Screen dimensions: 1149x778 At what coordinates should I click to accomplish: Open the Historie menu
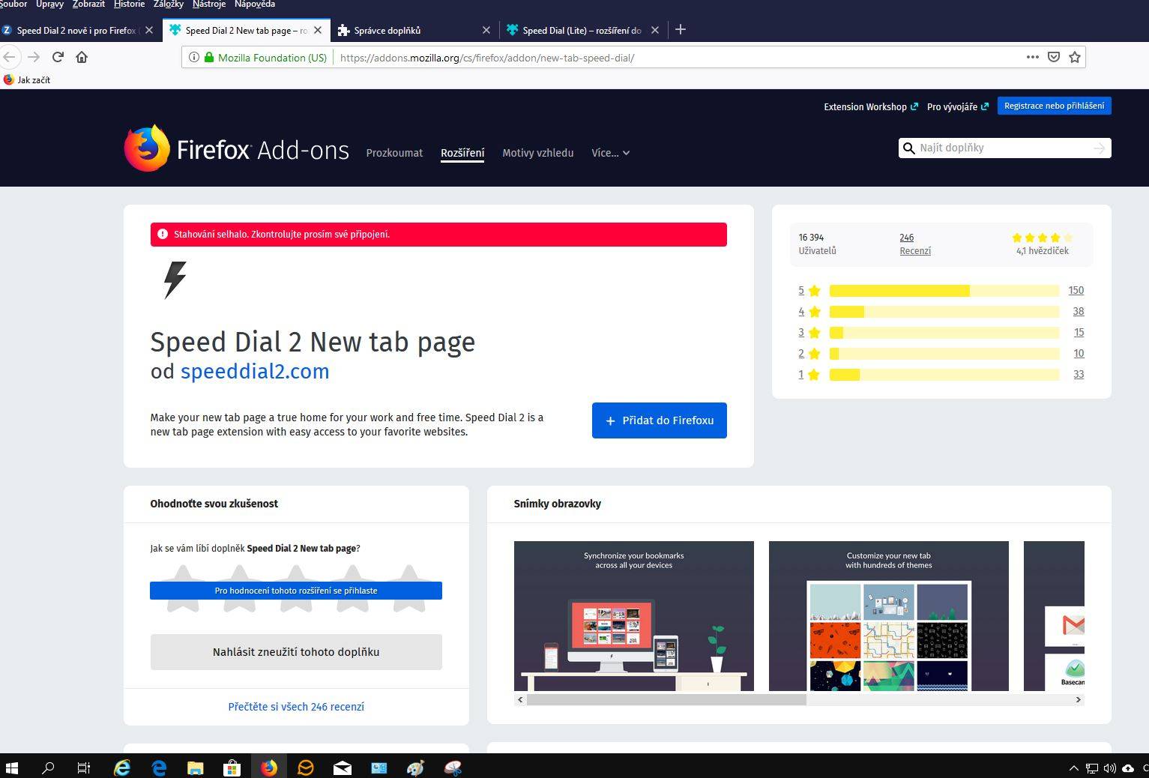click(129, 4)
